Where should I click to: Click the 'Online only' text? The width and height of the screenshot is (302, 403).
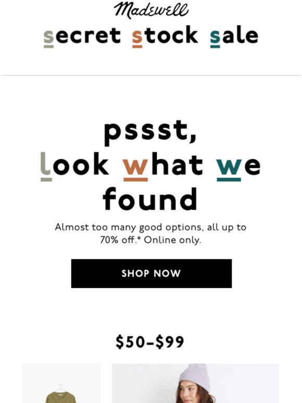coord(172,240)
